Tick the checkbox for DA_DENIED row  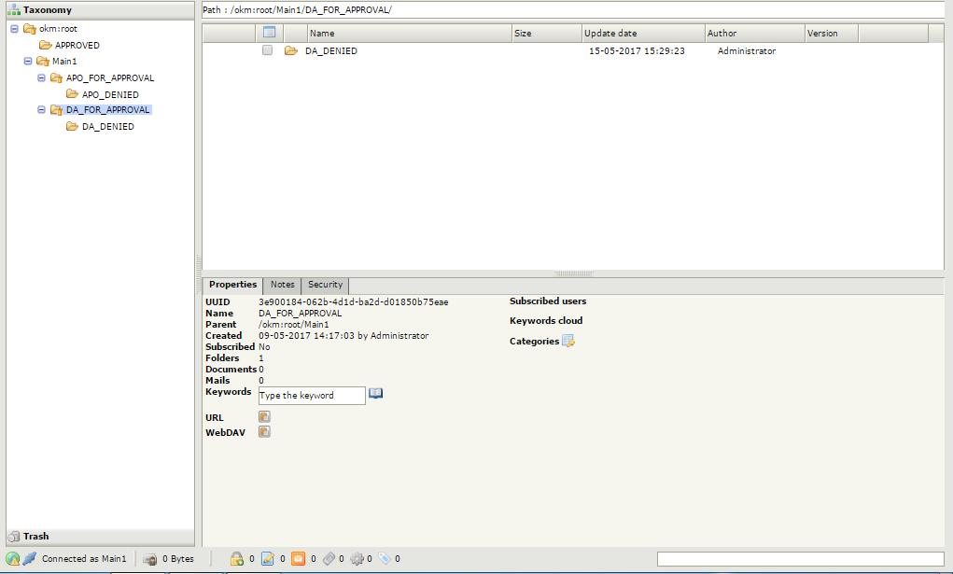pyautogui.click(x=268, y=51)
